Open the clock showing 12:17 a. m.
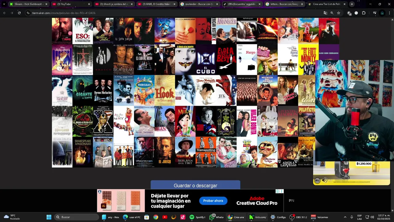Viewport: 394px width, 222px height. [x=384, y=217]
